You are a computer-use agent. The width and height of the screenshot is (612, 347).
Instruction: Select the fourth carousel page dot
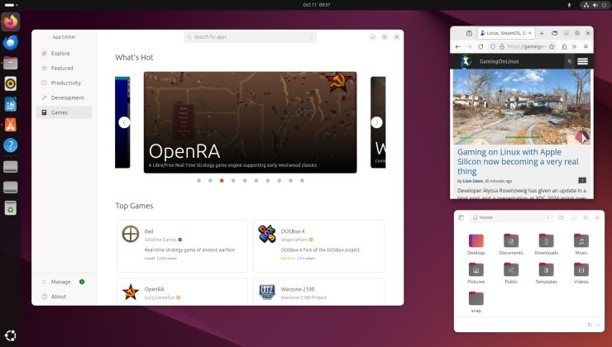(x=233, y=180)
